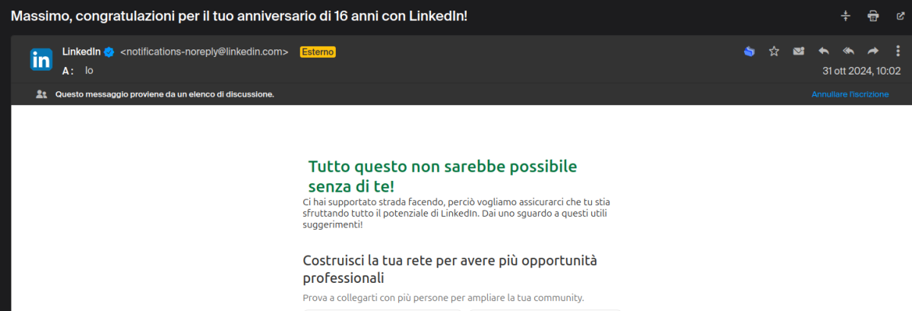
Task: Click the blue verified sender badge
Action: point(109,52)
